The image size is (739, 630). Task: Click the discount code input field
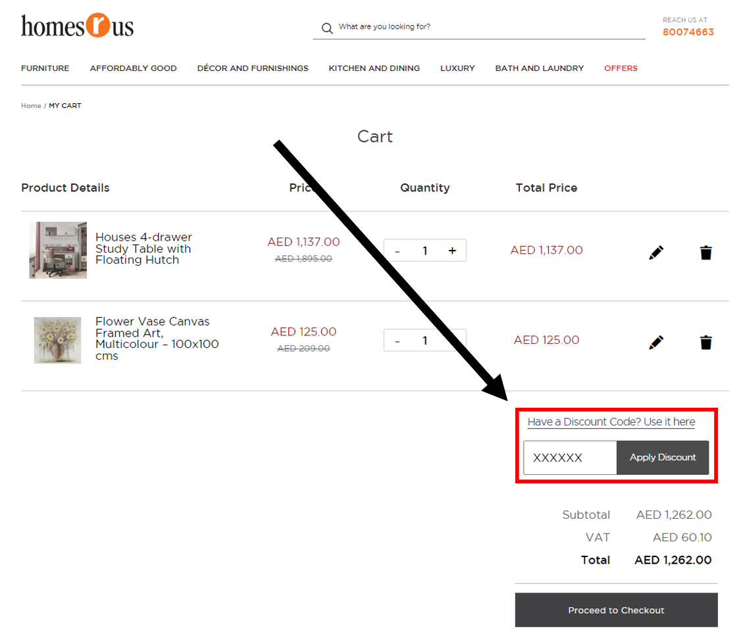(570, 458)
